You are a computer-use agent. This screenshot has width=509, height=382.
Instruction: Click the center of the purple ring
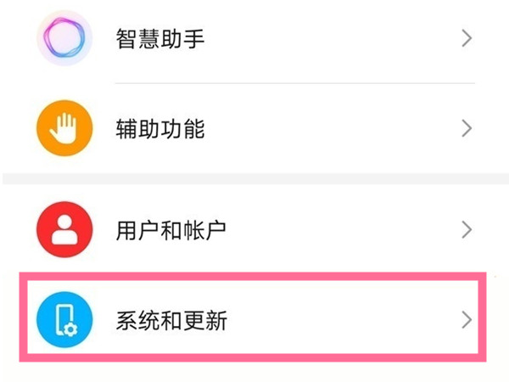click(64, 37)
